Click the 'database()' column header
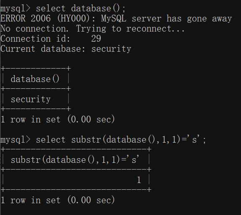 pyautogui.click(x=35, y=79)
